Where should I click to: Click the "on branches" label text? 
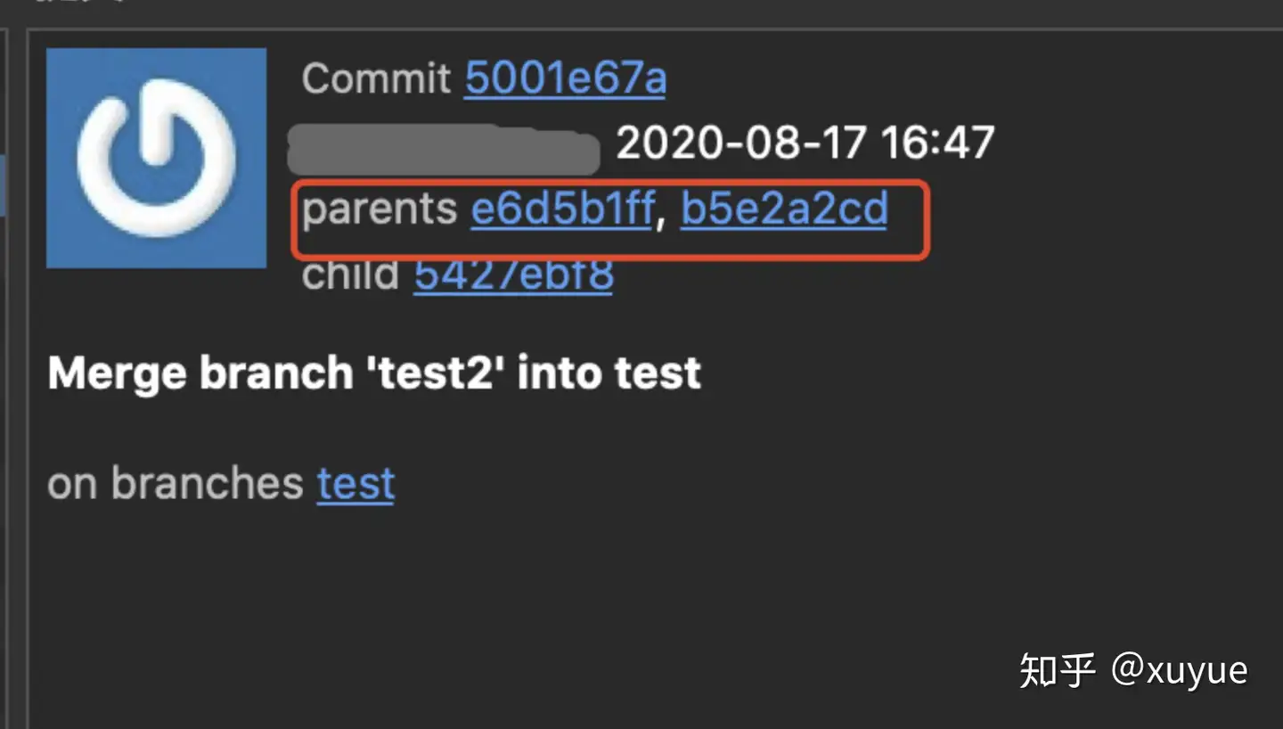coord(176,484)
